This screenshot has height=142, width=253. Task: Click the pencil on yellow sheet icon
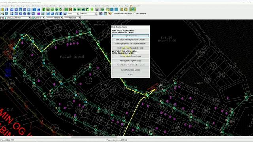point(108,9)
